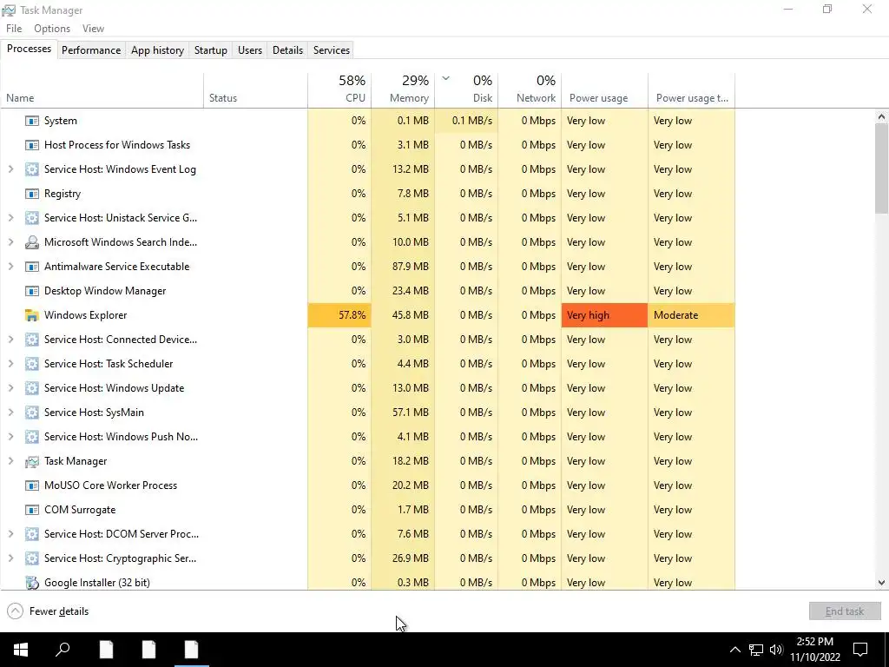Image resolution: width=889 pixels, height=667 pixels.
Task: Show hidden tray icons chevron
Action: tap(734, 650)
